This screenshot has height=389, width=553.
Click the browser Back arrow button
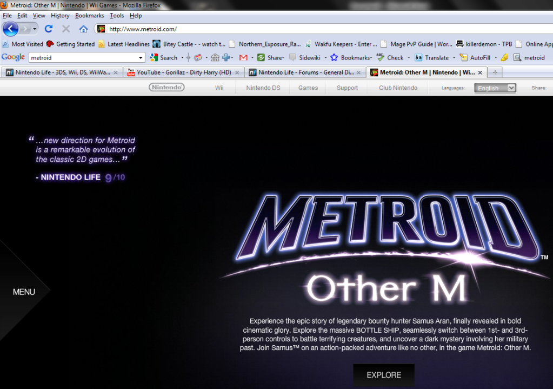coord(10,29)
